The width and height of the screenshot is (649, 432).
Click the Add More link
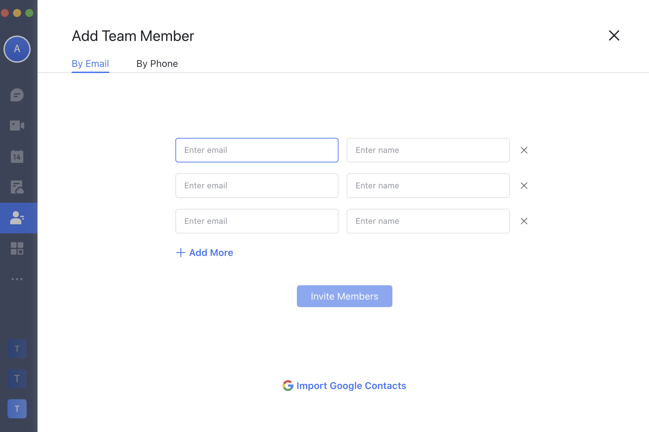coord(205,253)
